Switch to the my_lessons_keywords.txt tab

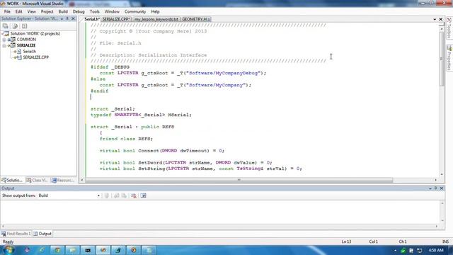pyautogui.click(x=156, y=19)
